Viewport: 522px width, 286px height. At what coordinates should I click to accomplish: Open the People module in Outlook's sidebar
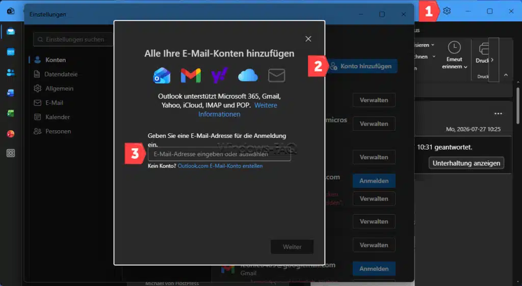pos(11,72)
